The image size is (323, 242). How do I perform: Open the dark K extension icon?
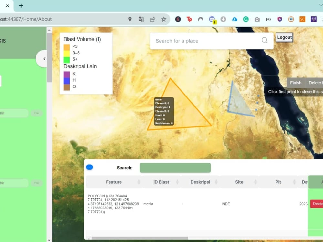click(178, 19)
